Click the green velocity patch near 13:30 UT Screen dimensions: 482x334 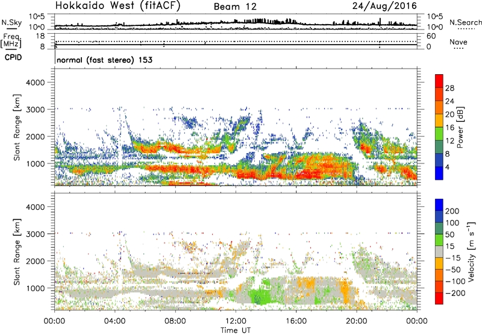260,296
